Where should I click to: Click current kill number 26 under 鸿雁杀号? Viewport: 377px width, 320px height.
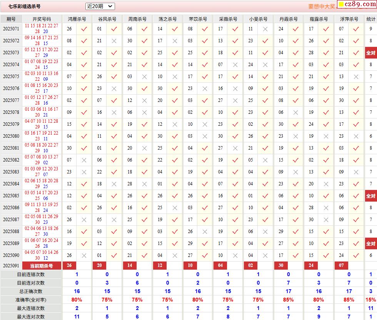click(x=69, y=265)
